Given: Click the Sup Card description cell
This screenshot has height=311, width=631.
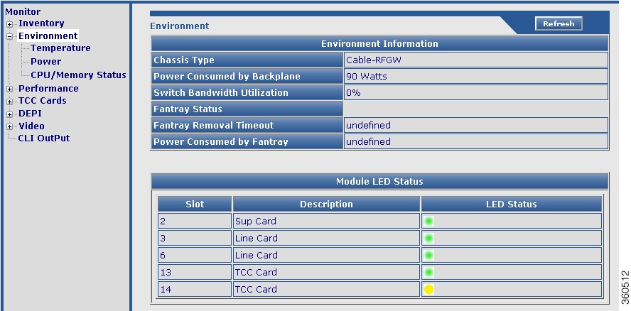Looking at the screenshot, I should click(x=326, y=221).
